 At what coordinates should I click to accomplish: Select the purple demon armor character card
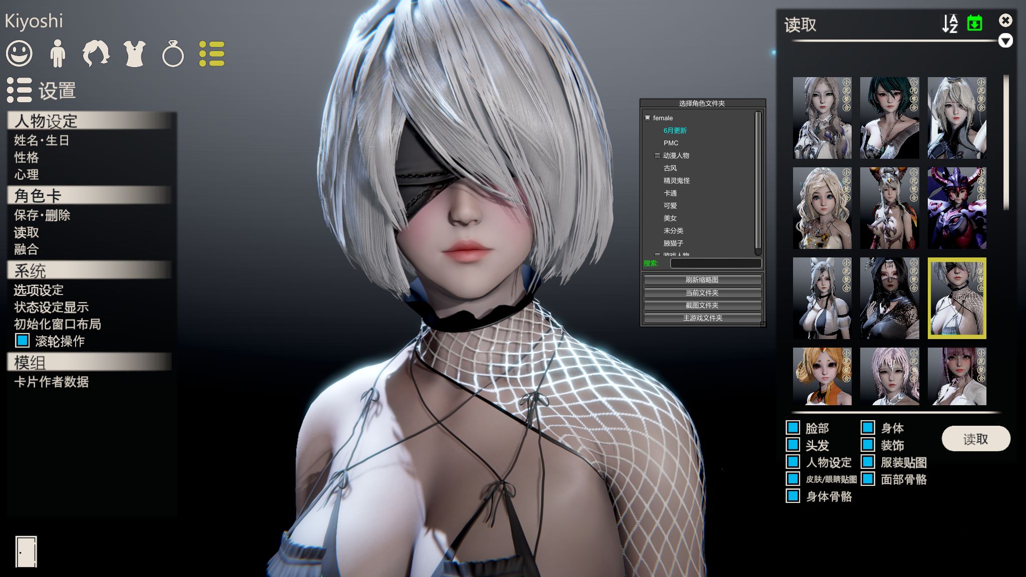957,208
